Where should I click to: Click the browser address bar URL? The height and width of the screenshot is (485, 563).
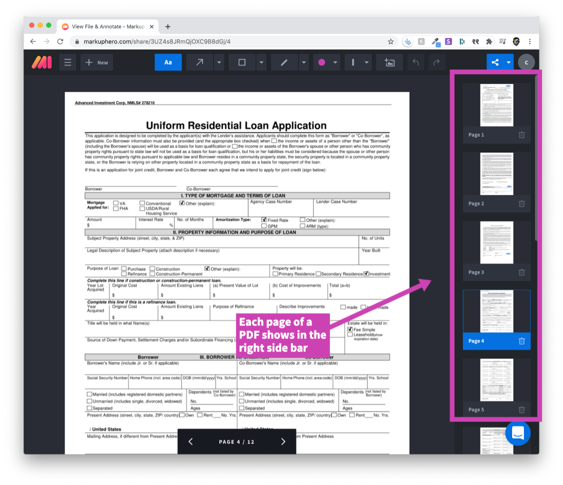tap(157, 41)
